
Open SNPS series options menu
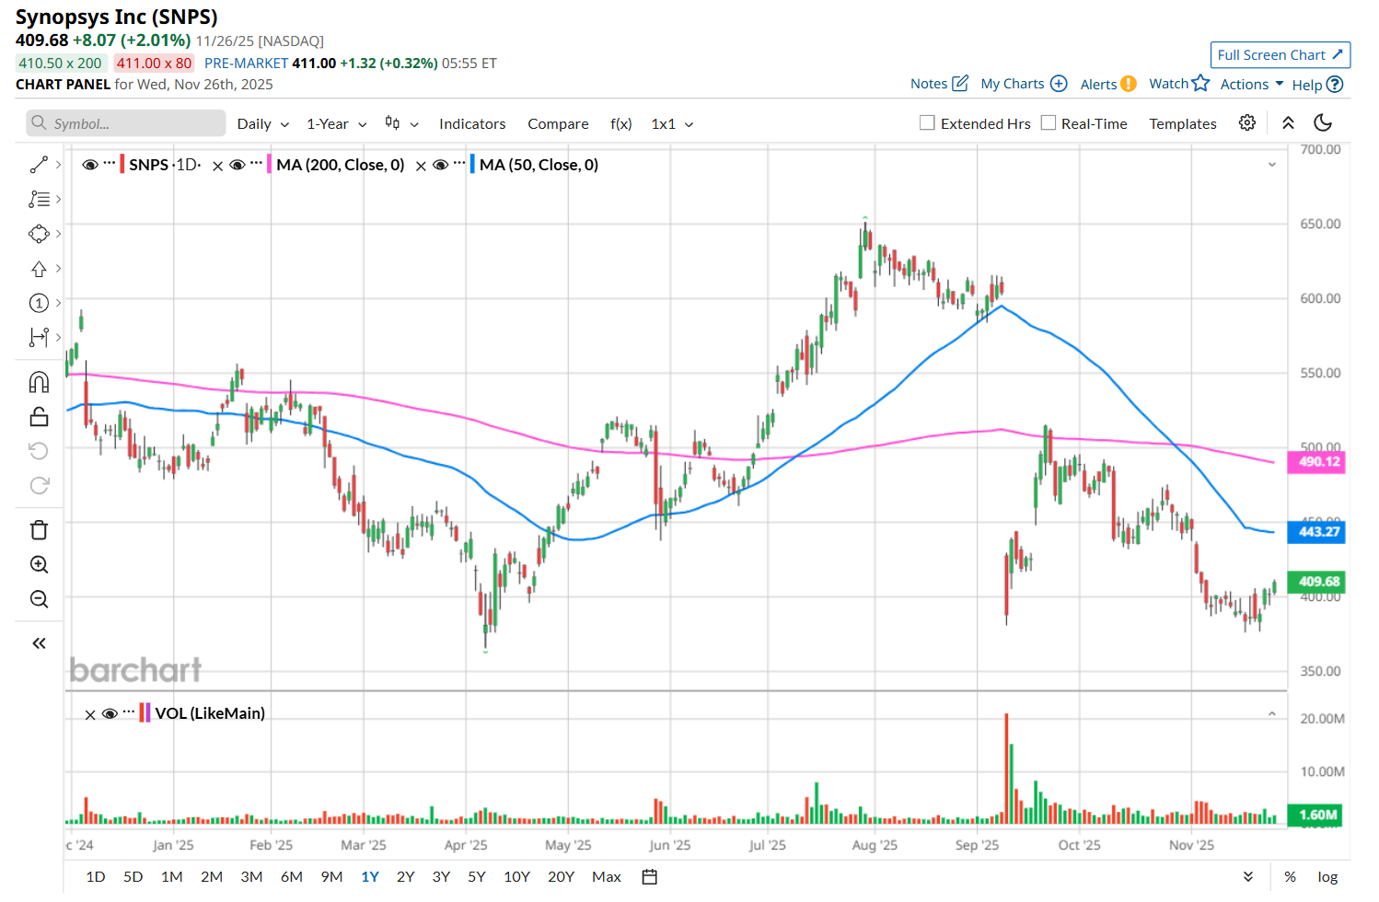pyautogui.click(x=110, y=163)
